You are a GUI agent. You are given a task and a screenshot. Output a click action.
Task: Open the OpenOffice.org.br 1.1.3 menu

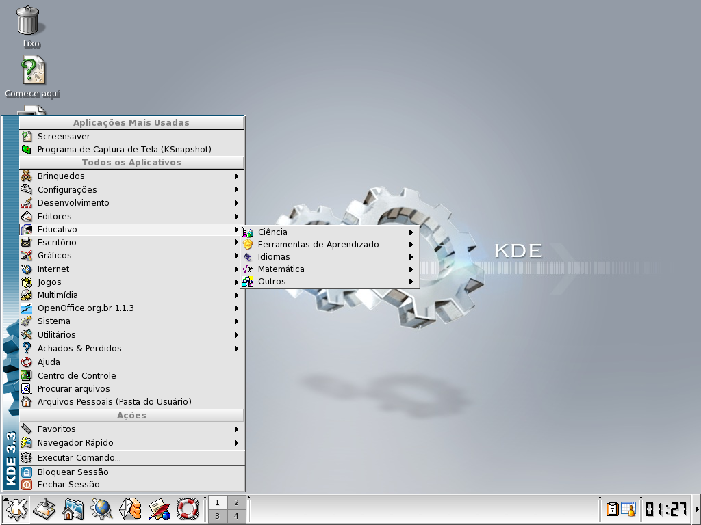coord(132,308)
